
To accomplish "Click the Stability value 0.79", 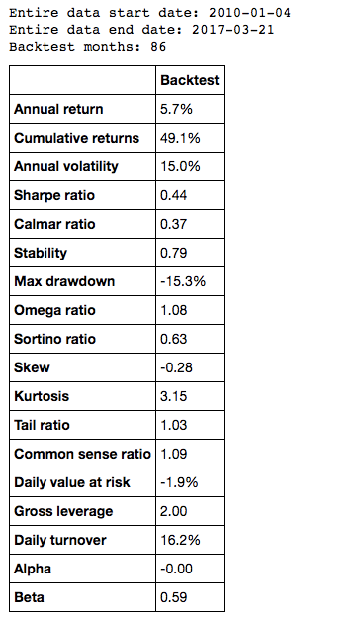I will pos(173,253).
